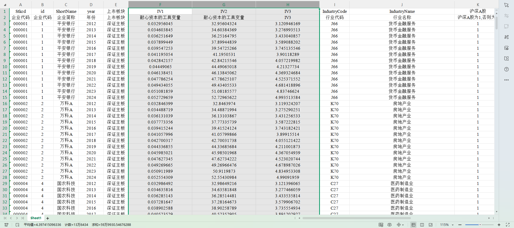Click cell containing 平安银行 in row 3
The height and width of the screenshot is (228, 514).
click(66, 24)
